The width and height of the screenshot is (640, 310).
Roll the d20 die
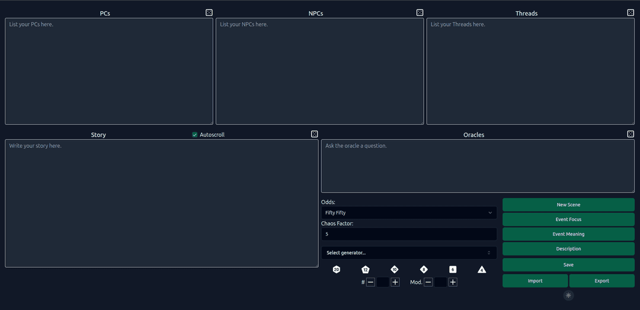tap(337, 270)
